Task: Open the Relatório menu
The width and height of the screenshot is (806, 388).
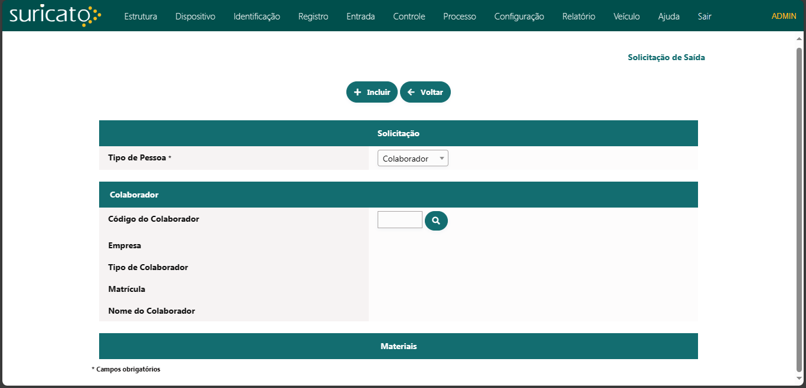Action: (x=579, y=17)
